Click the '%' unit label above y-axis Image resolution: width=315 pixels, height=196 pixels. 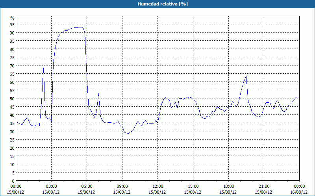[x=13, y=18]
